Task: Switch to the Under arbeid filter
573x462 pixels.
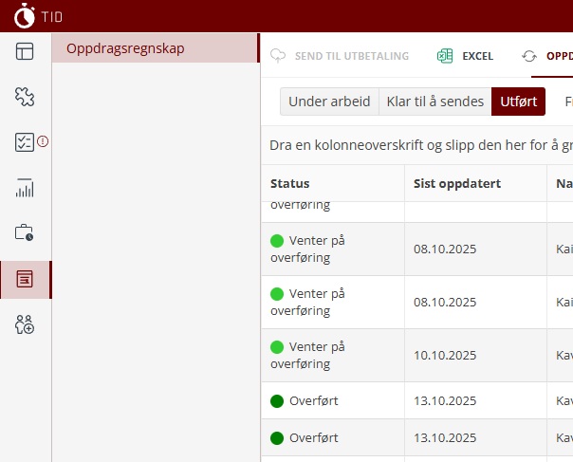Action: point(329,102)
